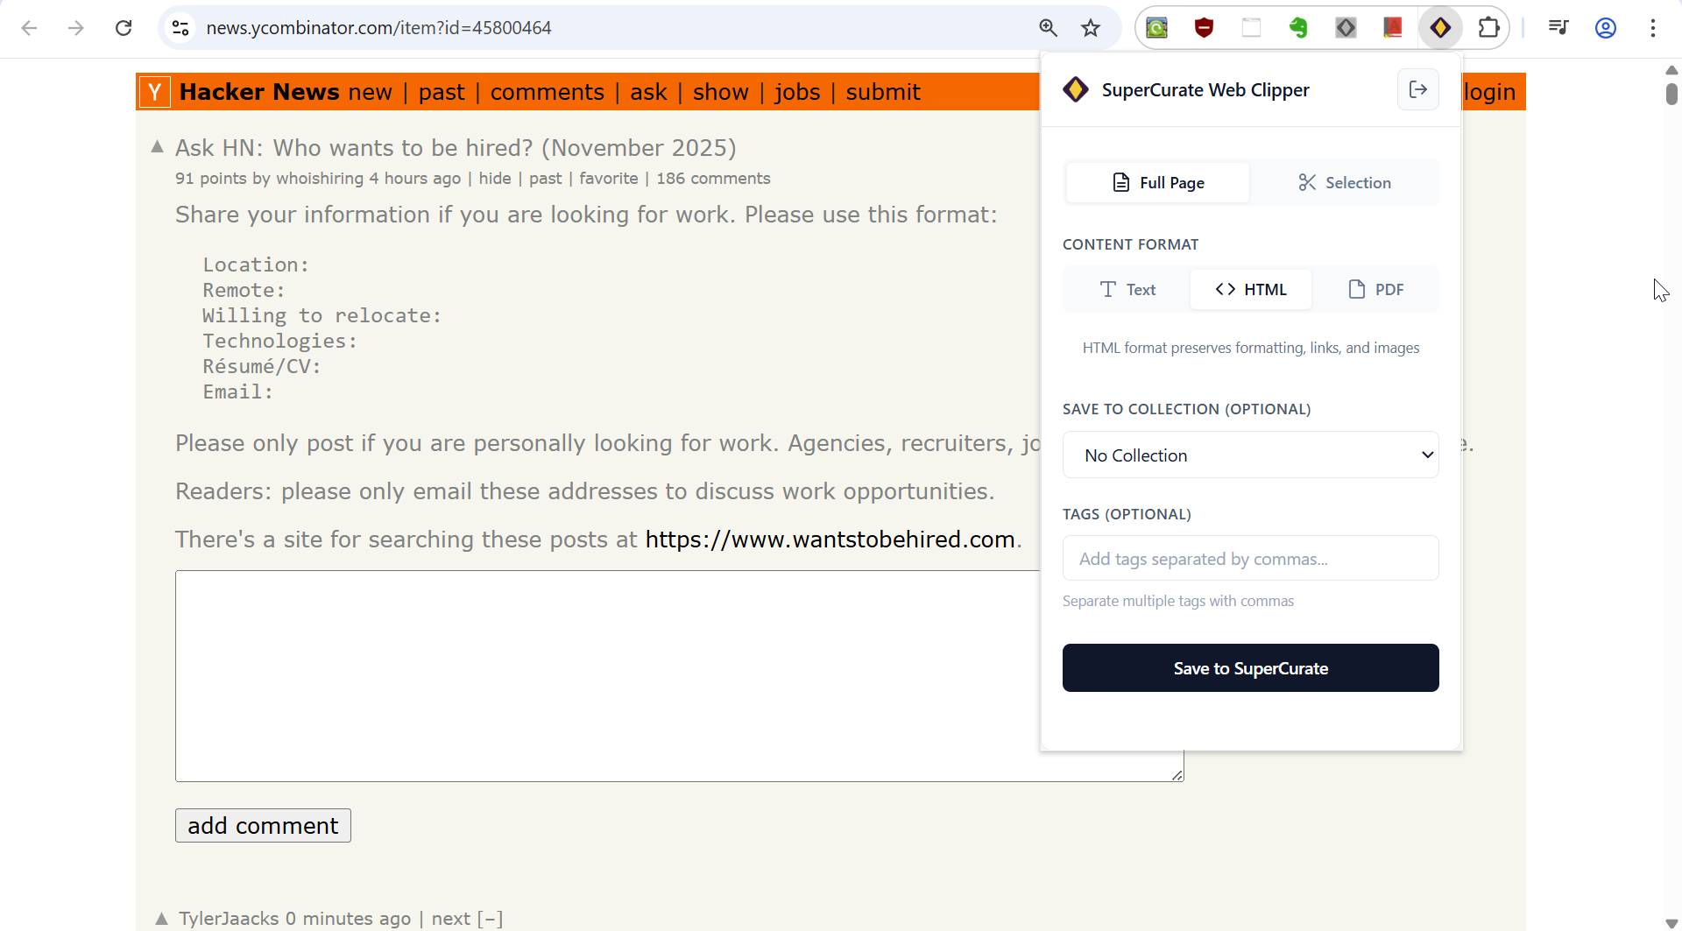
Task: Open the Chrome profile icon
Action: 1606,28
